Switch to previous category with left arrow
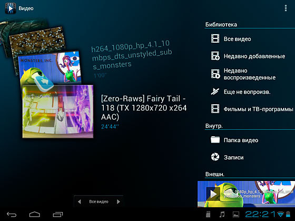This screenshot has width=295, height=221. tap(80, 202)
